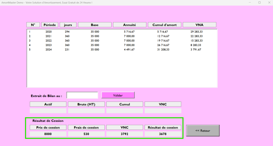Maximize the AmortMaster Demo window
This screenshot has width=273, height=146.
(259, 3)
